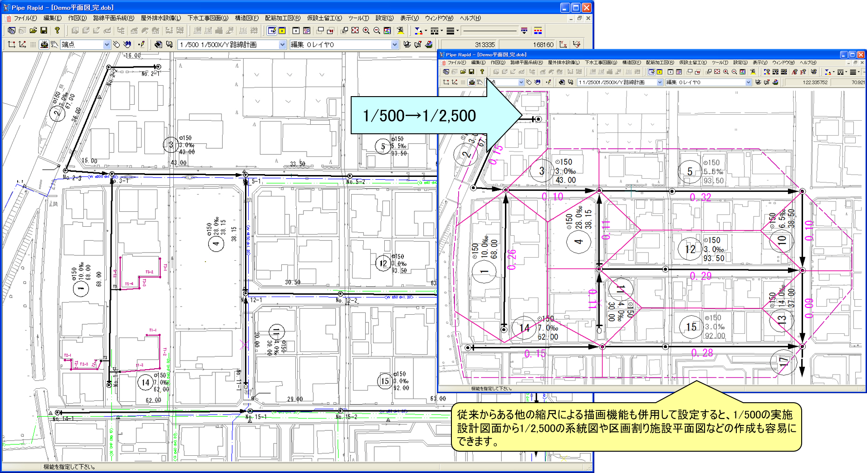Image resolution: width=867 pixels, height=473 pixels.
Task: Toggle the highlighted drawing window edit button
Action: 272,30
